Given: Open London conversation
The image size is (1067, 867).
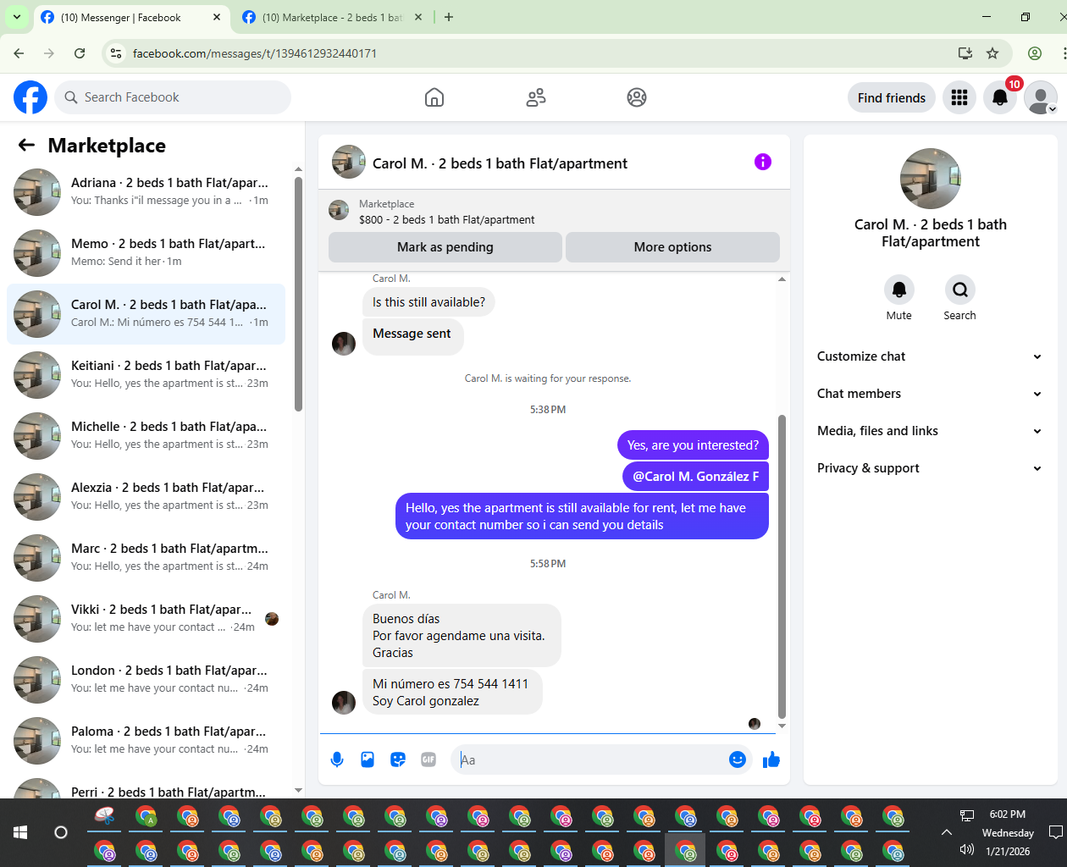Looking at the screenshot, I should [146, 680].
